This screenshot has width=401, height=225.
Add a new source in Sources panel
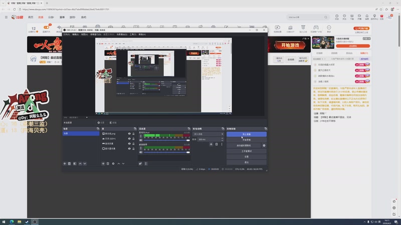(103, 163)
